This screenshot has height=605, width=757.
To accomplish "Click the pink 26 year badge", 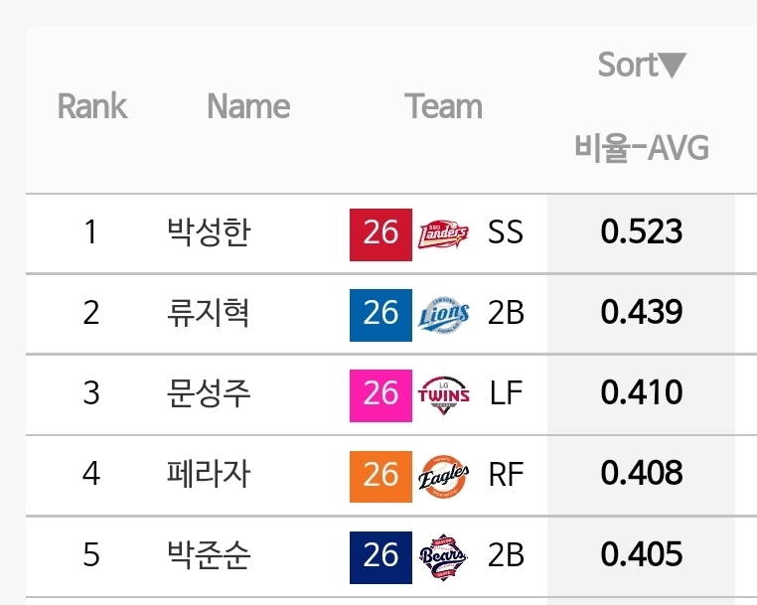I will (380, 393).
